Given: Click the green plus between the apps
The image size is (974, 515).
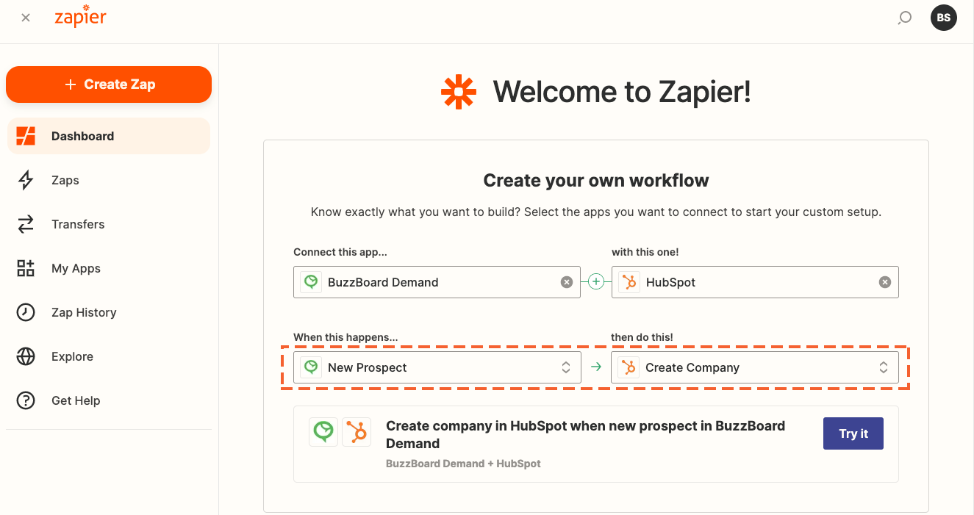Looking at the screenshot, I should [596, 282].
